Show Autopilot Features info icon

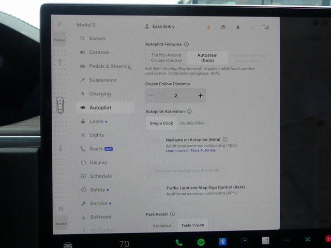click(x=186, y=44)
